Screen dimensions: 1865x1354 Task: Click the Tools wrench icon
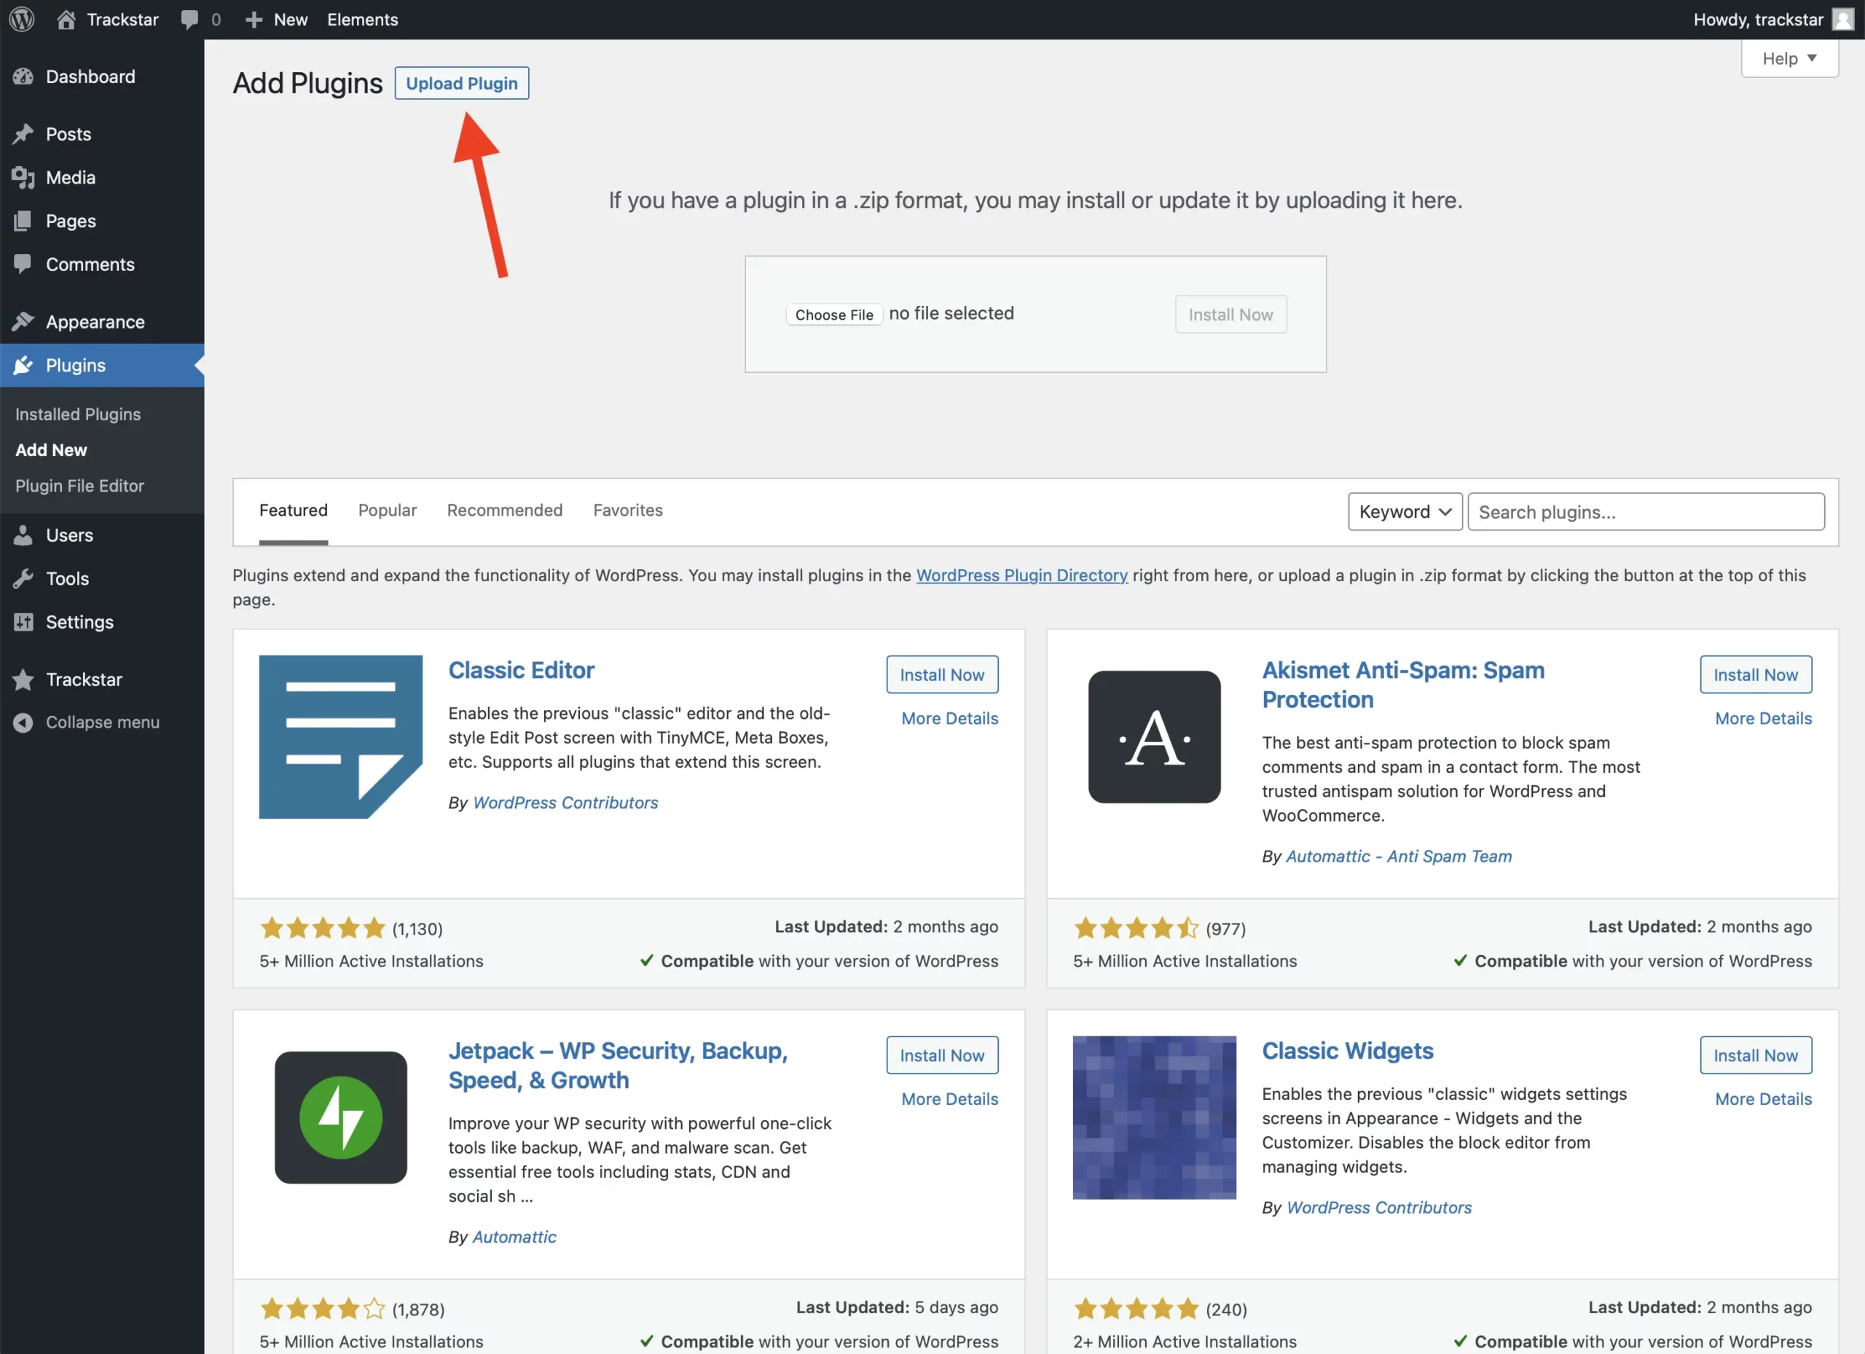[23, 579]
